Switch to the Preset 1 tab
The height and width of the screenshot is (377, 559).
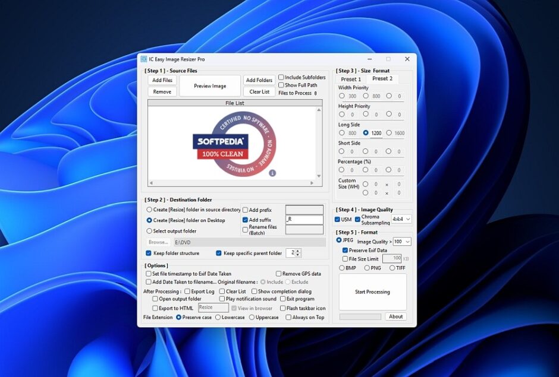(x=351, y=79)
